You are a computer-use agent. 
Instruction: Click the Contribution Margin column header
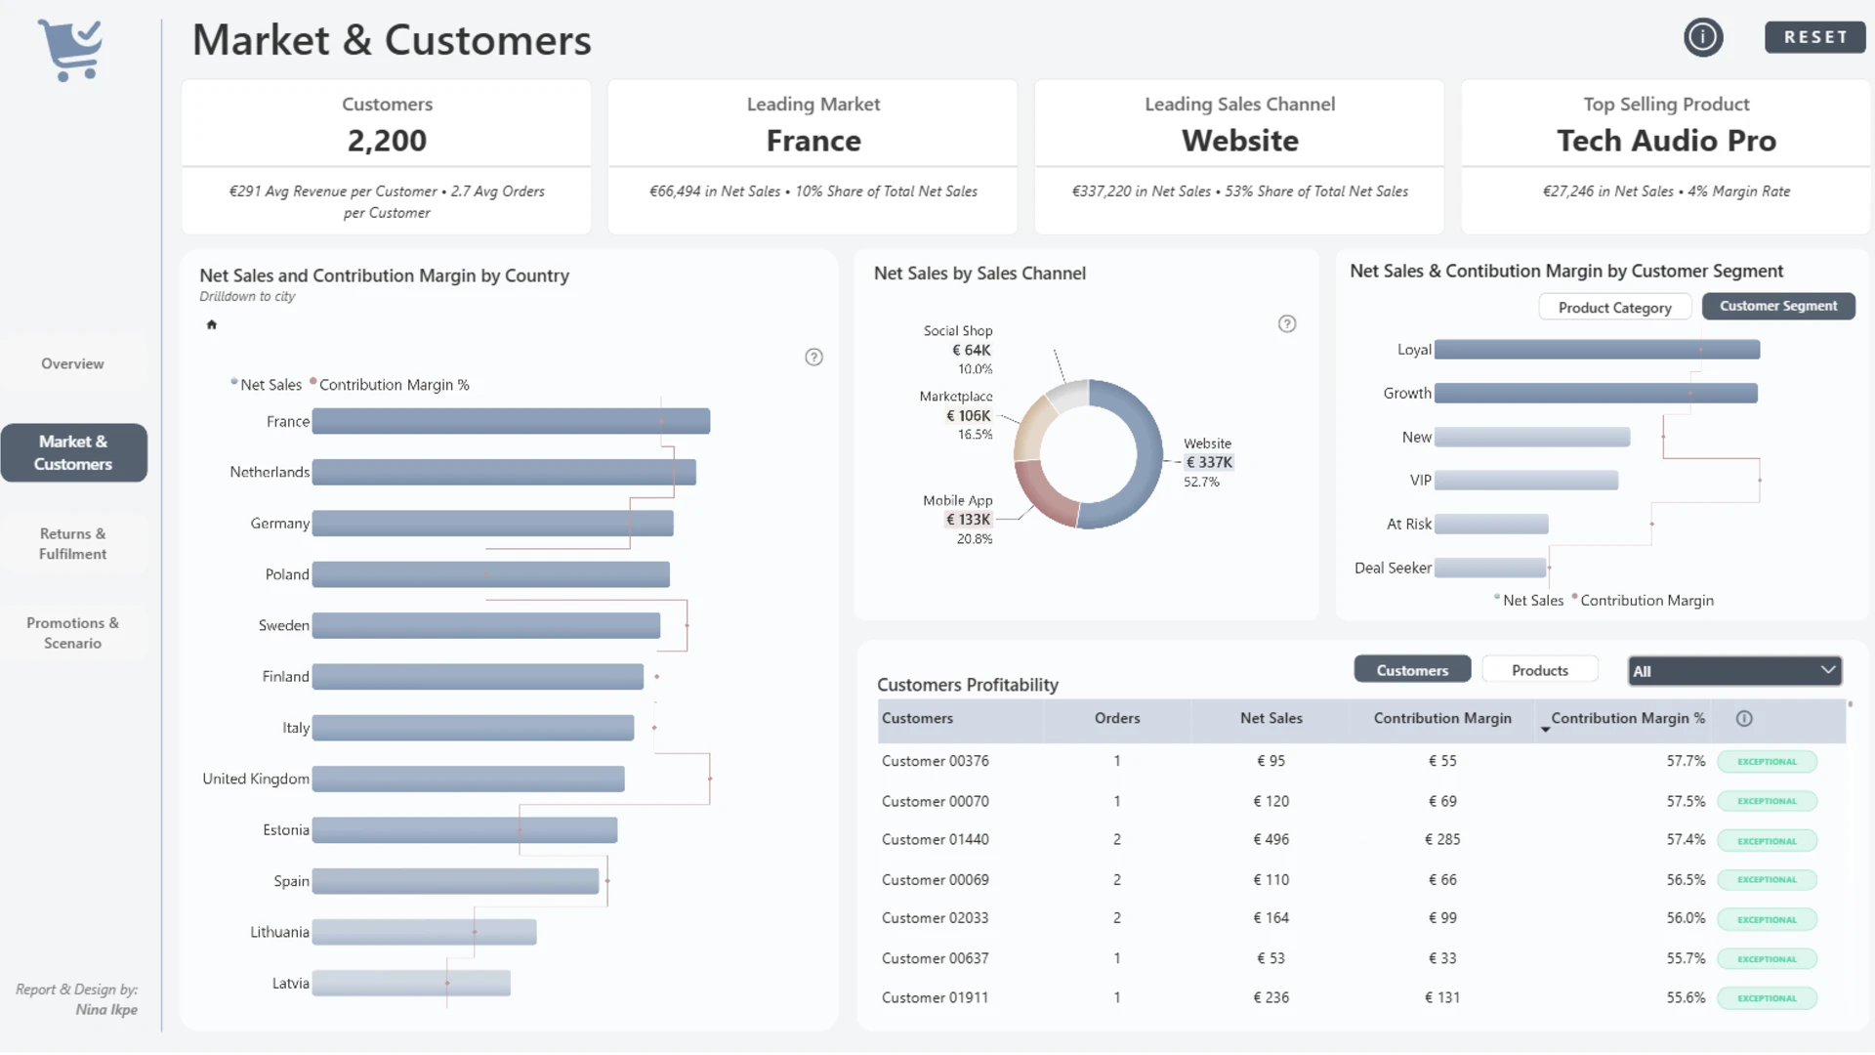[1442, 718]
